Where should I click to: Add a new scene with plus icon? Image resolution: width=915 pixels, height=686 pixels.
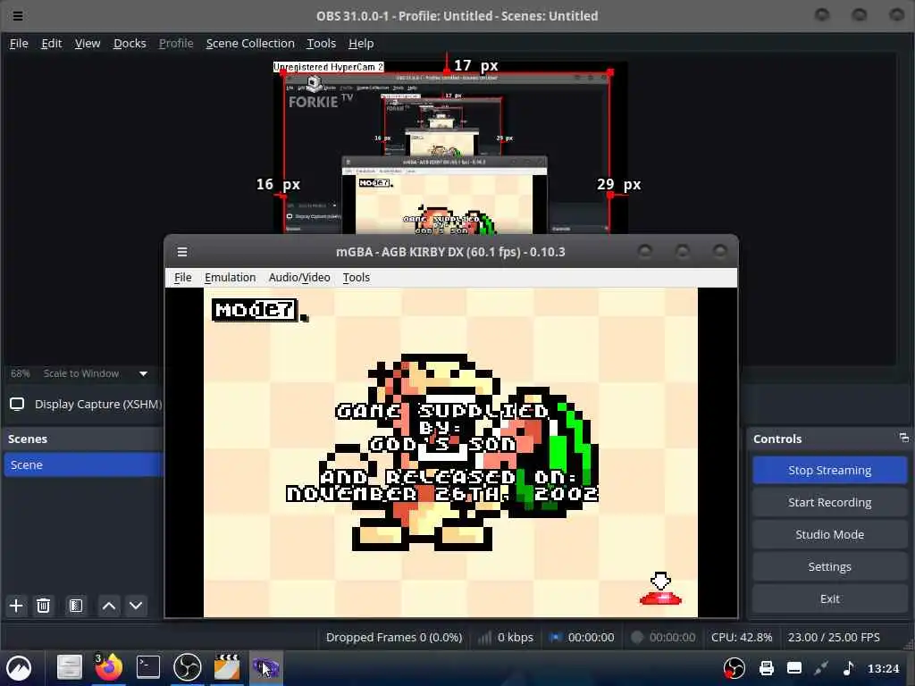[16, 606]
